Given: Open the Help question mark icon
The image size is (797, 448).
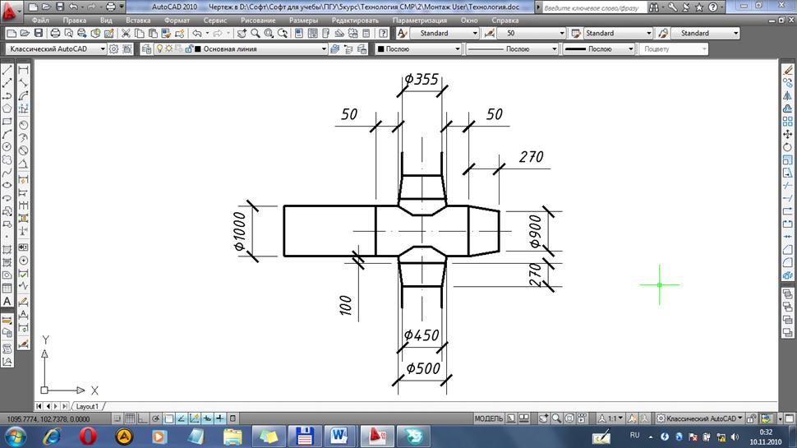Looking at the screenshot, I should pos(383,34).
